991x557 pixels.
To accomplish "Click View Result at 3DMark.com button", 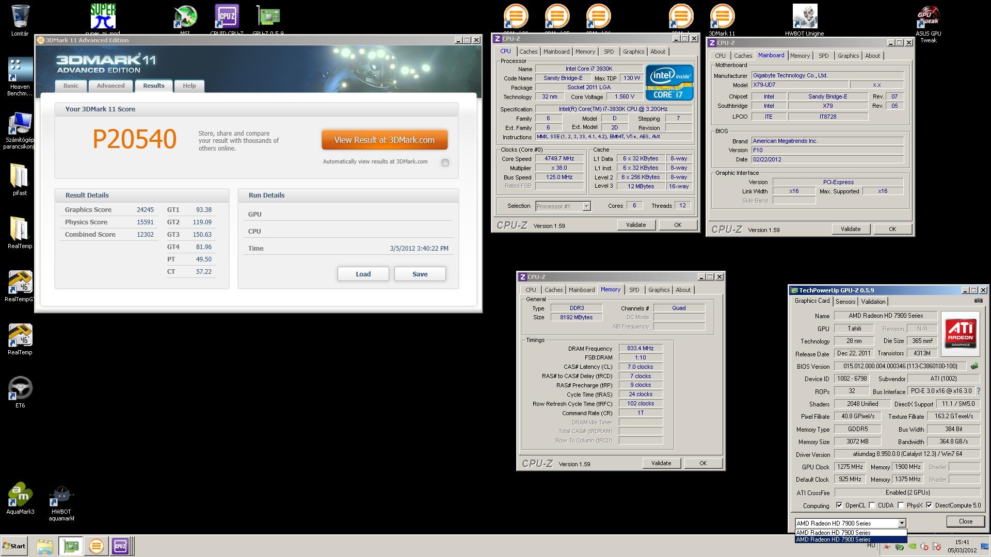I will [385, 140].
